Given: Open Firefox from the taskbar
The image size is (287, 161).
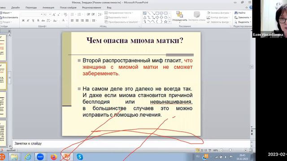Looking at the screenshot, I should point(54,157).
